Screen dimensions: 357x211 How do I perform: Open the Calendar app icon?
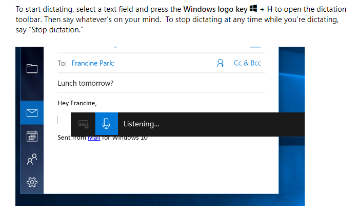click(x=32, y=136)
